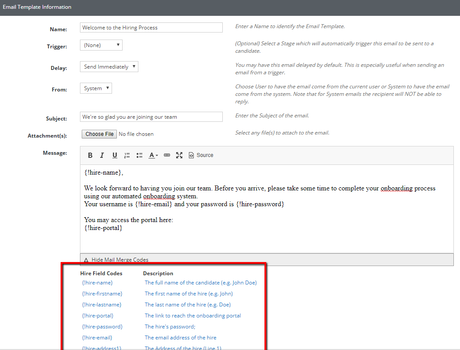Open the From dropdown set to System
The width and height of the screenshot is (460, 350).
click(x=96, y=88)
